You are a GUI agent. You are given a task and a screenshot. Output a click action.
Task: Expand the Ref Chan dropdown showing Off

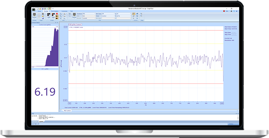pos(108,14)
